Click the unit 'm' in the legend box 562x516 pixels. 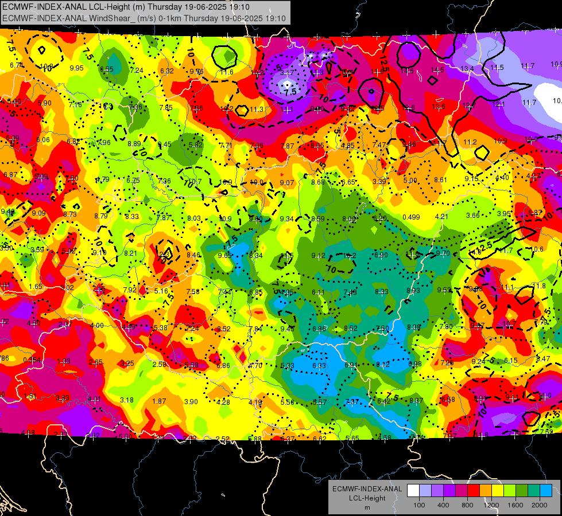click(x=367, y=507)
